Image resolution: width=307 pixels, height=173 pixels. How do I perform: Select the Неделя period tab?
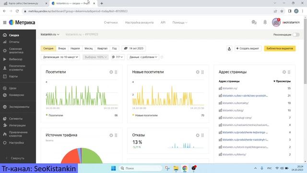click(x=75, y=49)
